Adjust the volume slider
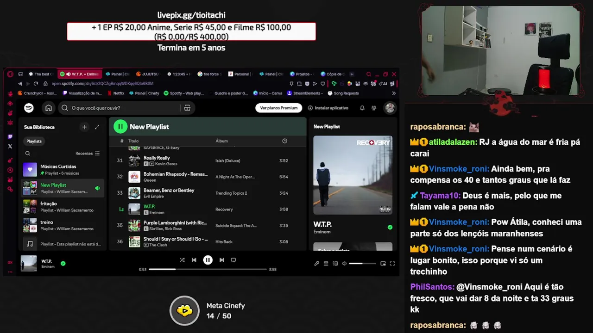 pyautogui.click(x=362, y=264)
